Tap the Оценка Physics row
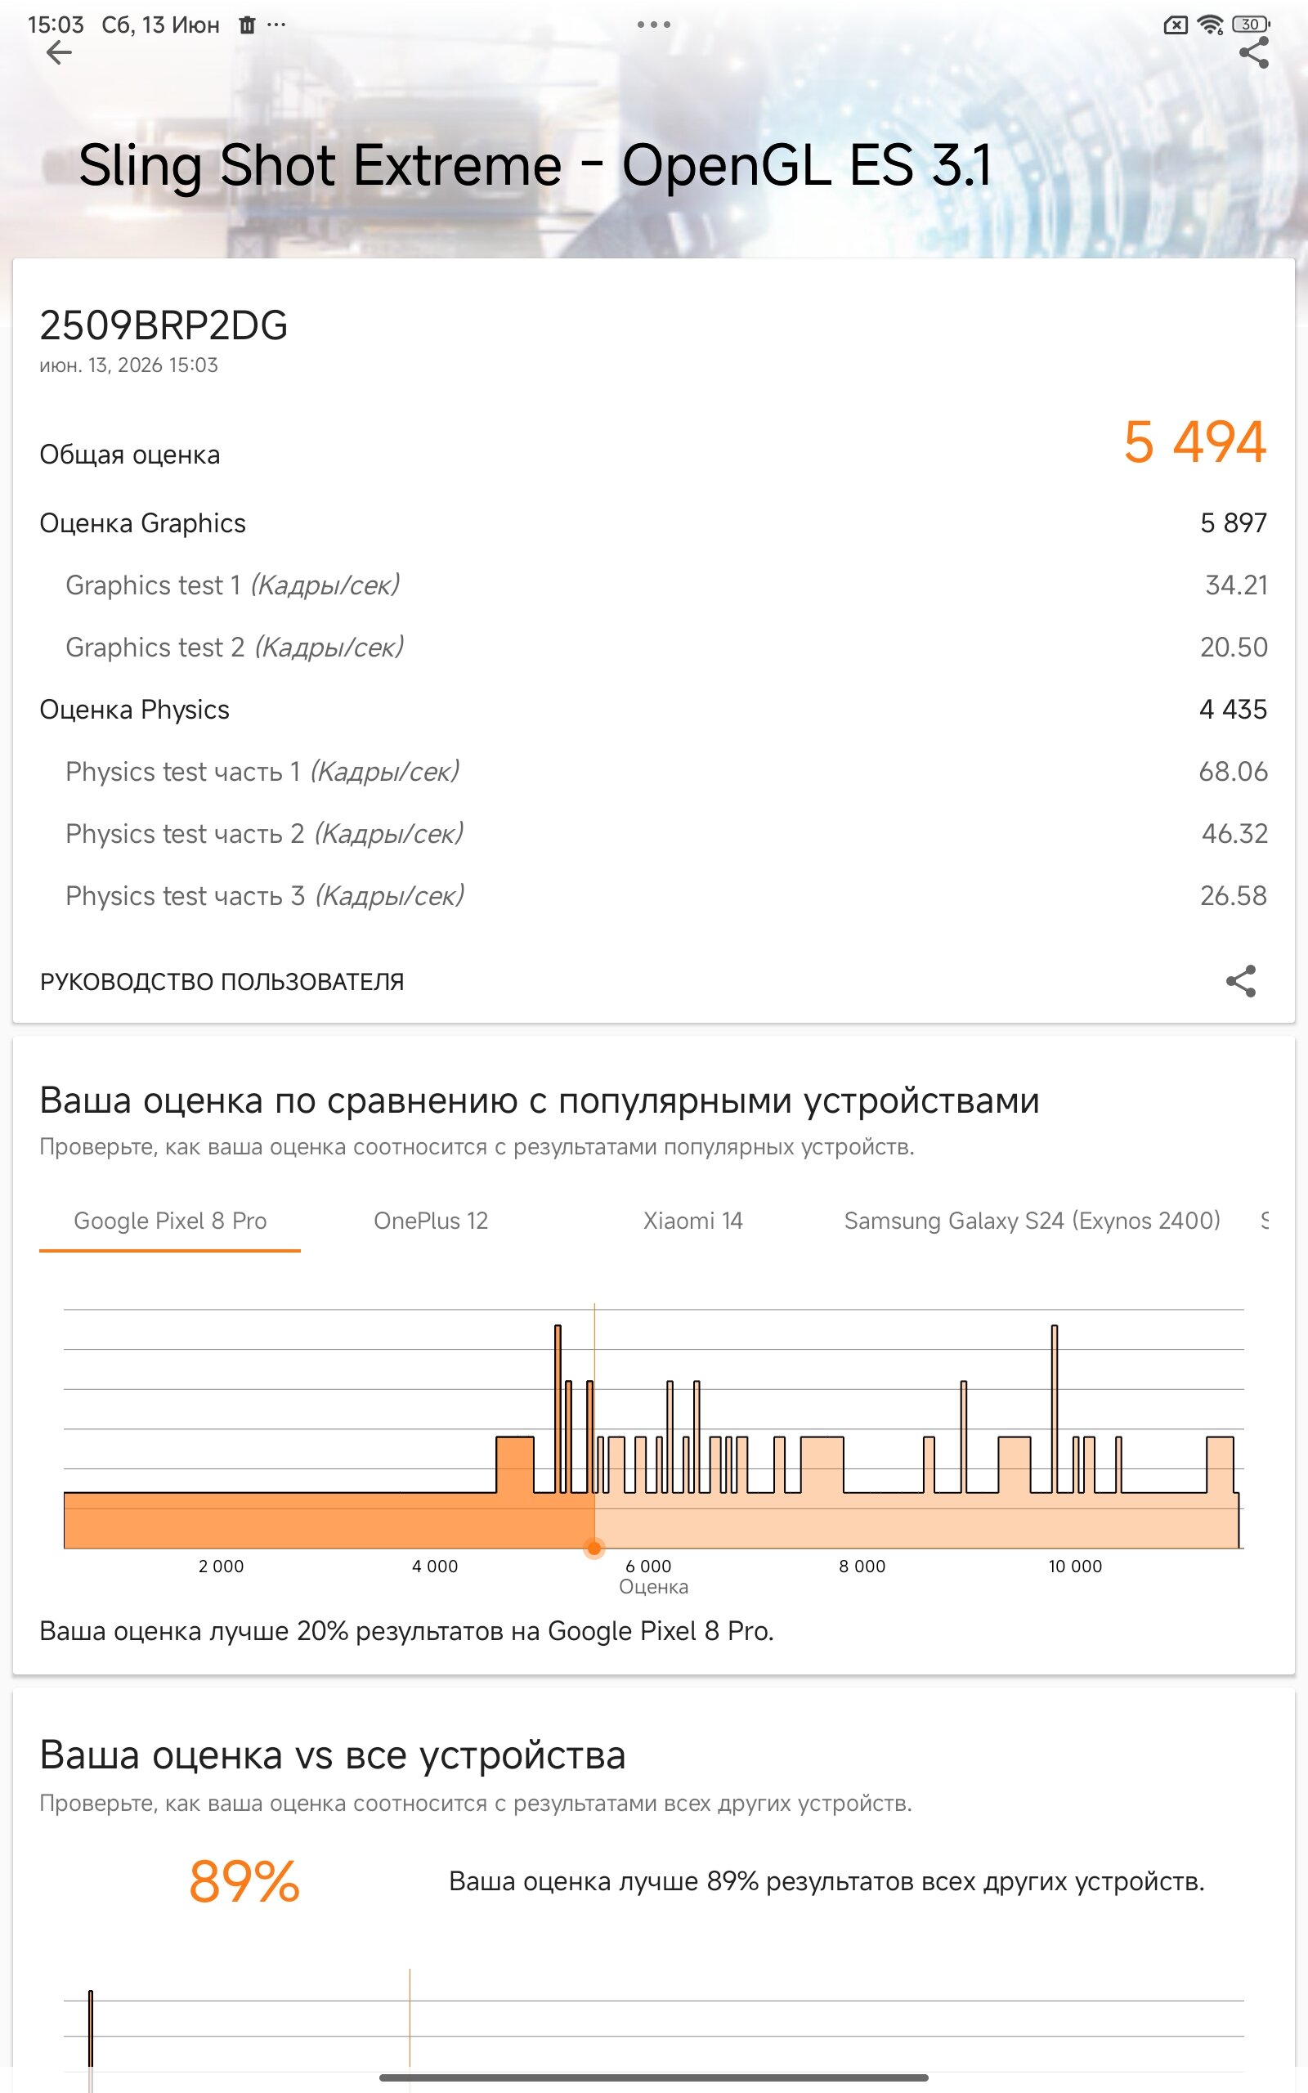The width and height of the screenshot is (1308, 2093). [x=653, y=709]
